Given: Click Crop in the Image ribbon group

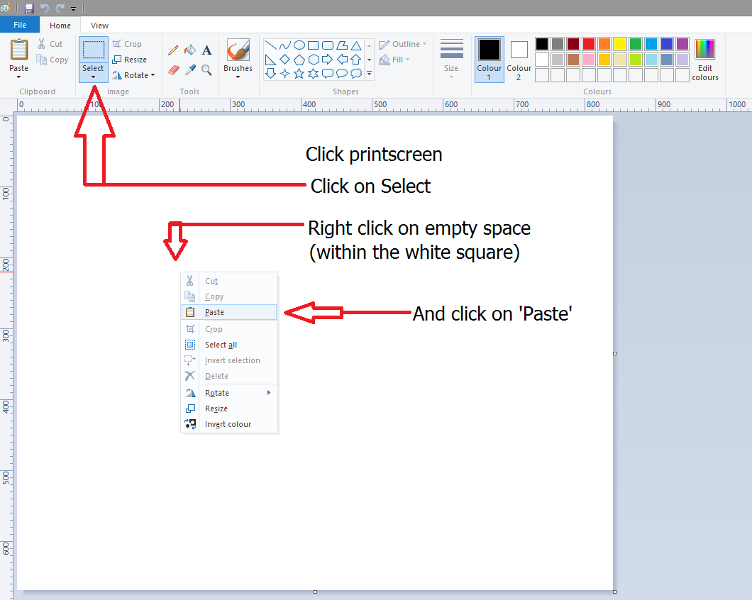Looking at the screenshot, I should [x=127, y=44].
